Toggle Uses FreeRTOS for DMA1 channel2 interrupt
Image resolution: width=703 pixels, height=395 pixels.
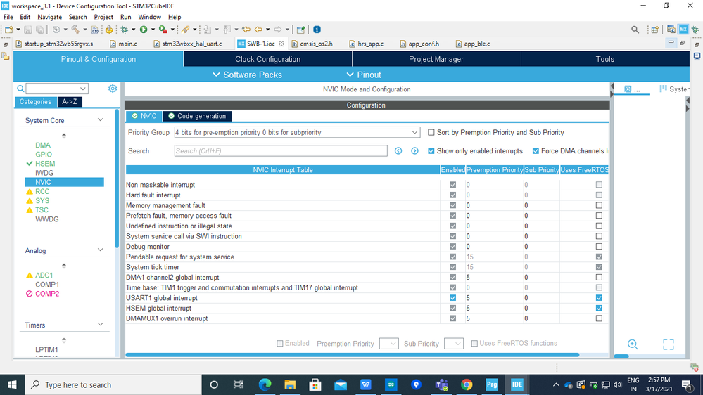pos(599,277)
